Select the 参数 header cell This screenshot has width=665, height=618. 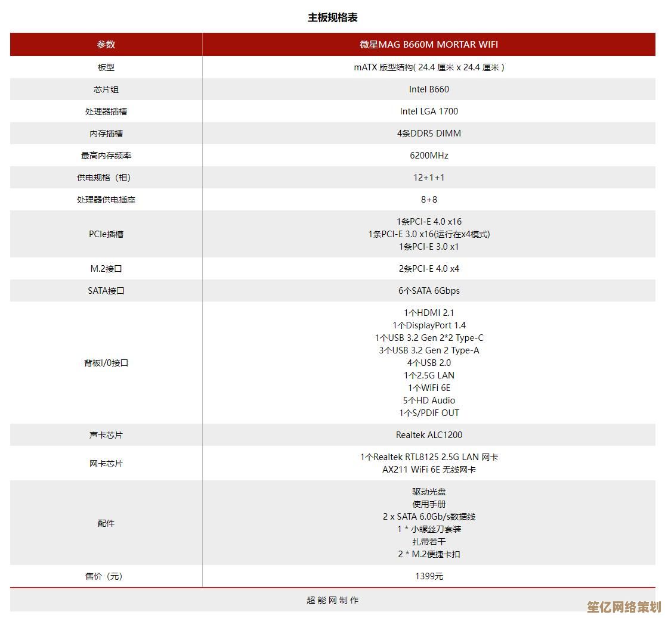point(106,44)
